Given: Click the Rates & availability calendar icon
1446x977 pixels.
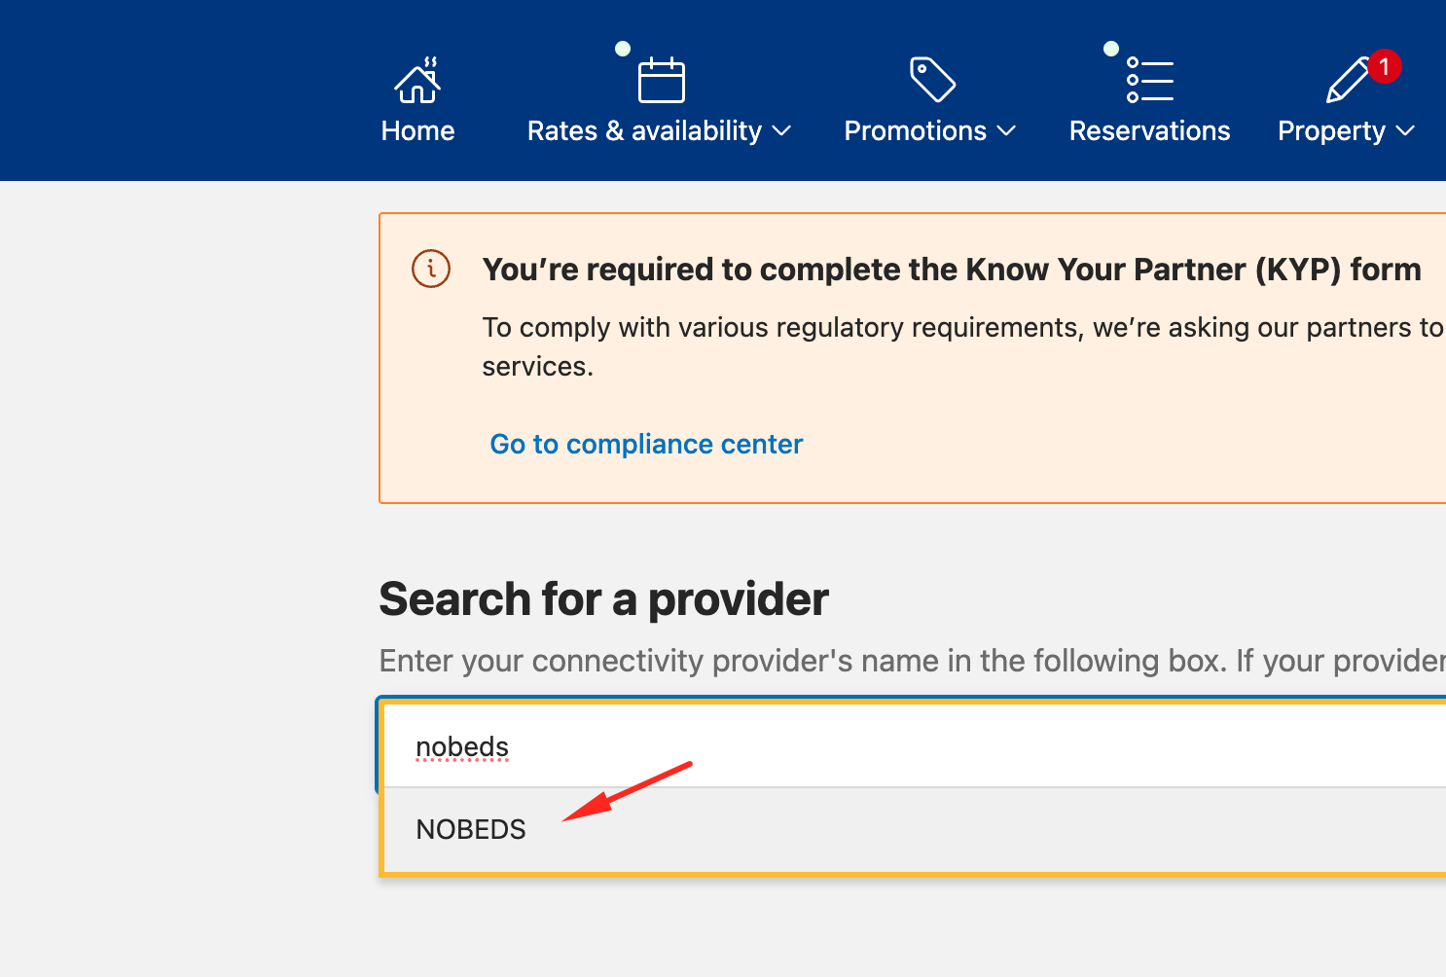Looking at the screenshot, I should (662, 80).
